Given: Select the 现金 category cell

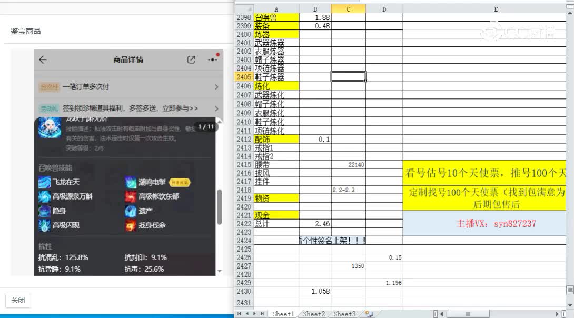Looking at the screenshot, I should pyautogui.click(x=276, y=215).
